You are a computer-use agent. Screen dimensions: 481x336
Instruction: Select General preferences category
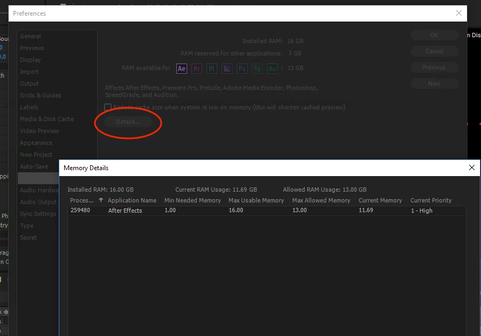30,36
